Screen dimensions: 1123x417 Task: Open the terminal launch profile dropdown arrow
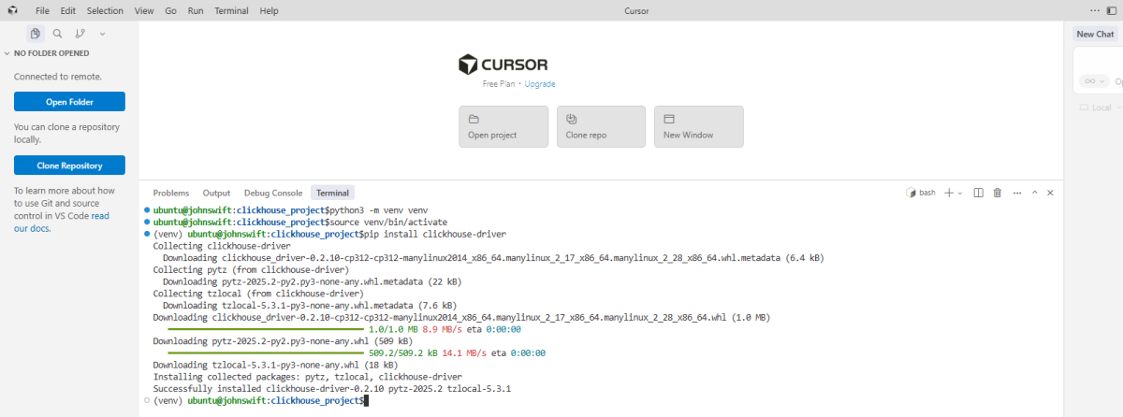tap(960, 193)
